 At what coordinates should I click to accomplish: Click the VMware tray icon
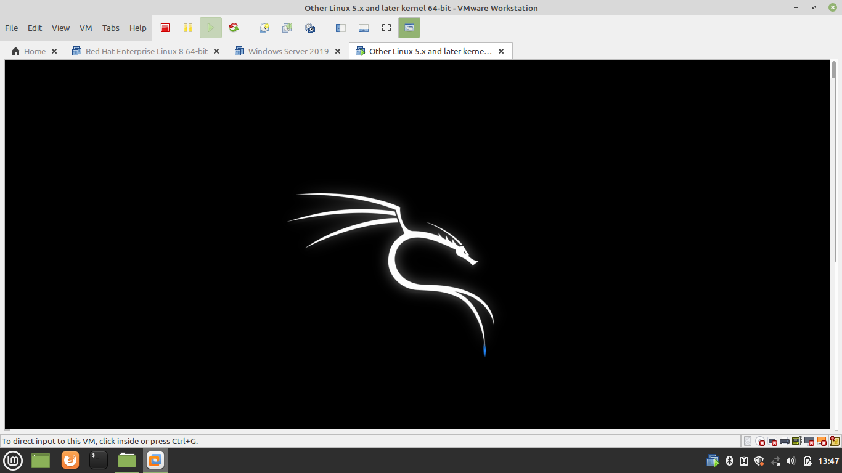(x=713, y=461)
